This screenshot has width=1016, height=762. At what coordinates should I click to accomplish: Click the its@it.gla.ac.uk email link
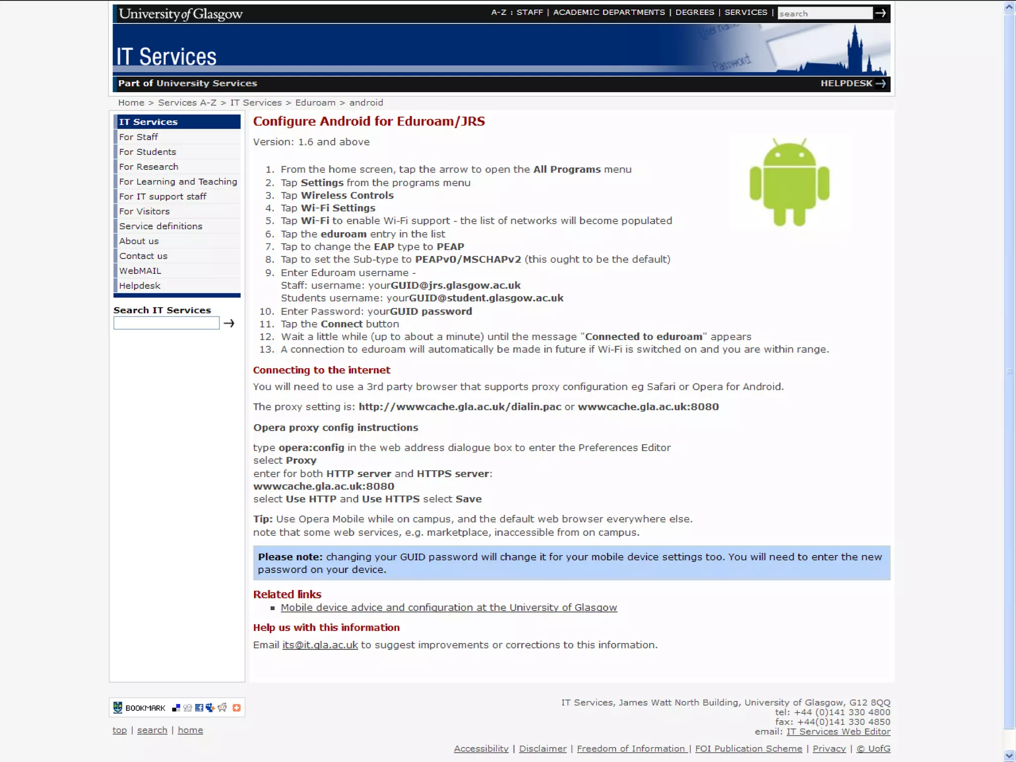pyautogui.click(x=320, y=645)
